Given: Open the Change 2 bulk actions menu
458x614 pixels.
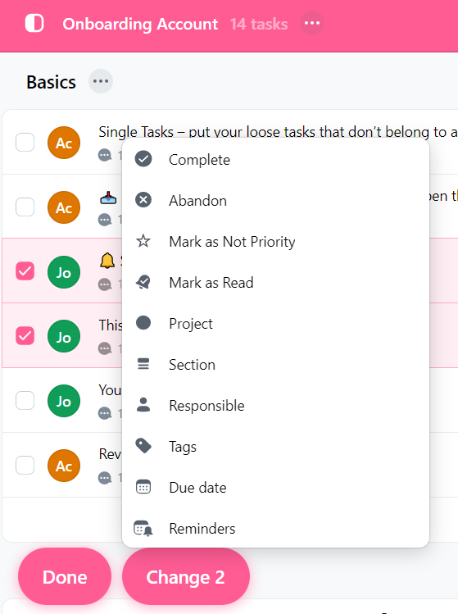Looking at the screenshot, I should pyautogui.click(x=185, y=576).
